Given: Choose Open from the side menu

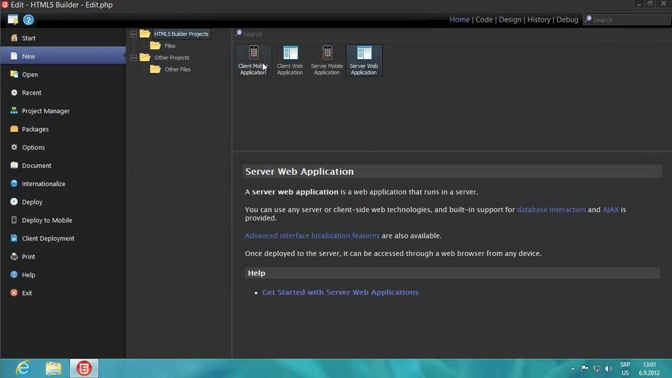Looking at the screenshot, I should [x=63, y=74].
